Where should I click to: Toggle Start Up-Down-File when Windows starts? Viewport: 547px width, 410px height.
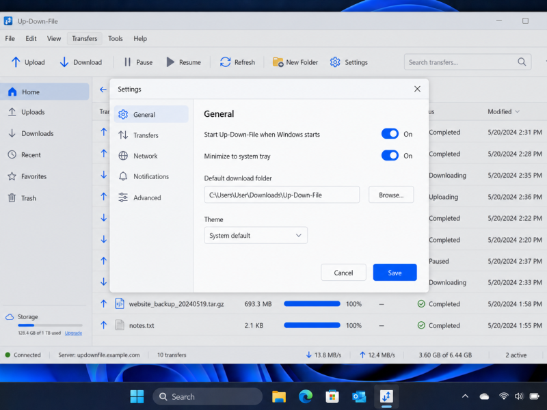390,134
